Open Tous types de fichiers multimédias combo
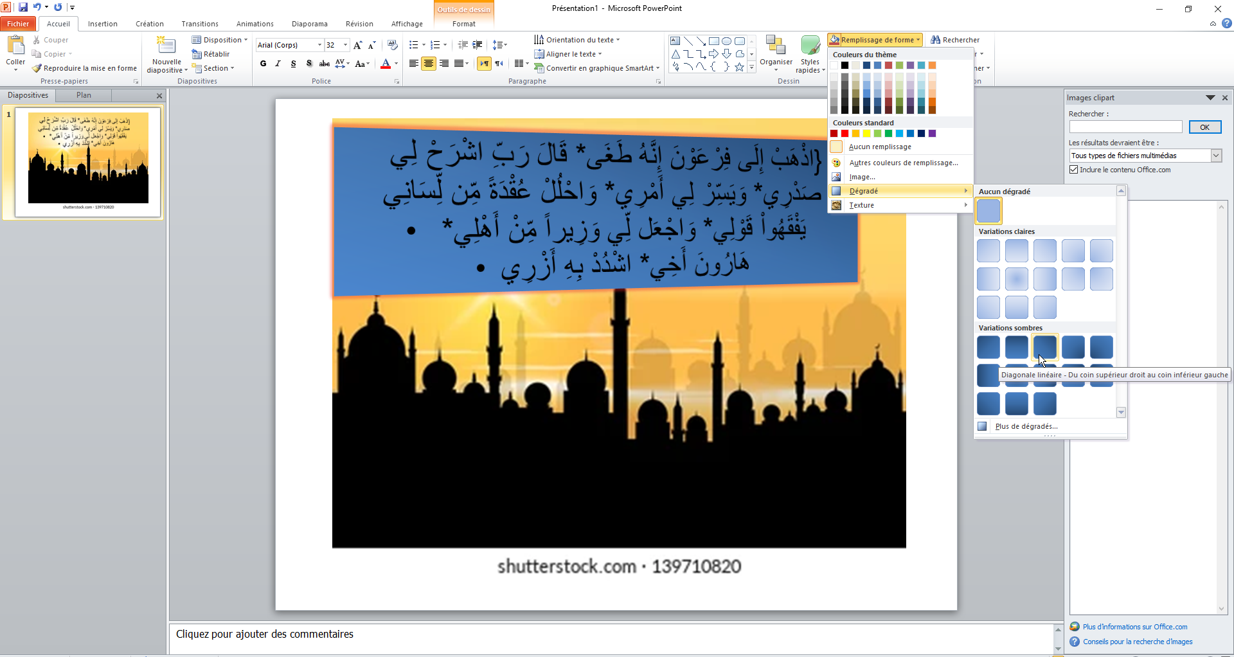This screenshot has height=657, width=1234. click(1216, 156)
